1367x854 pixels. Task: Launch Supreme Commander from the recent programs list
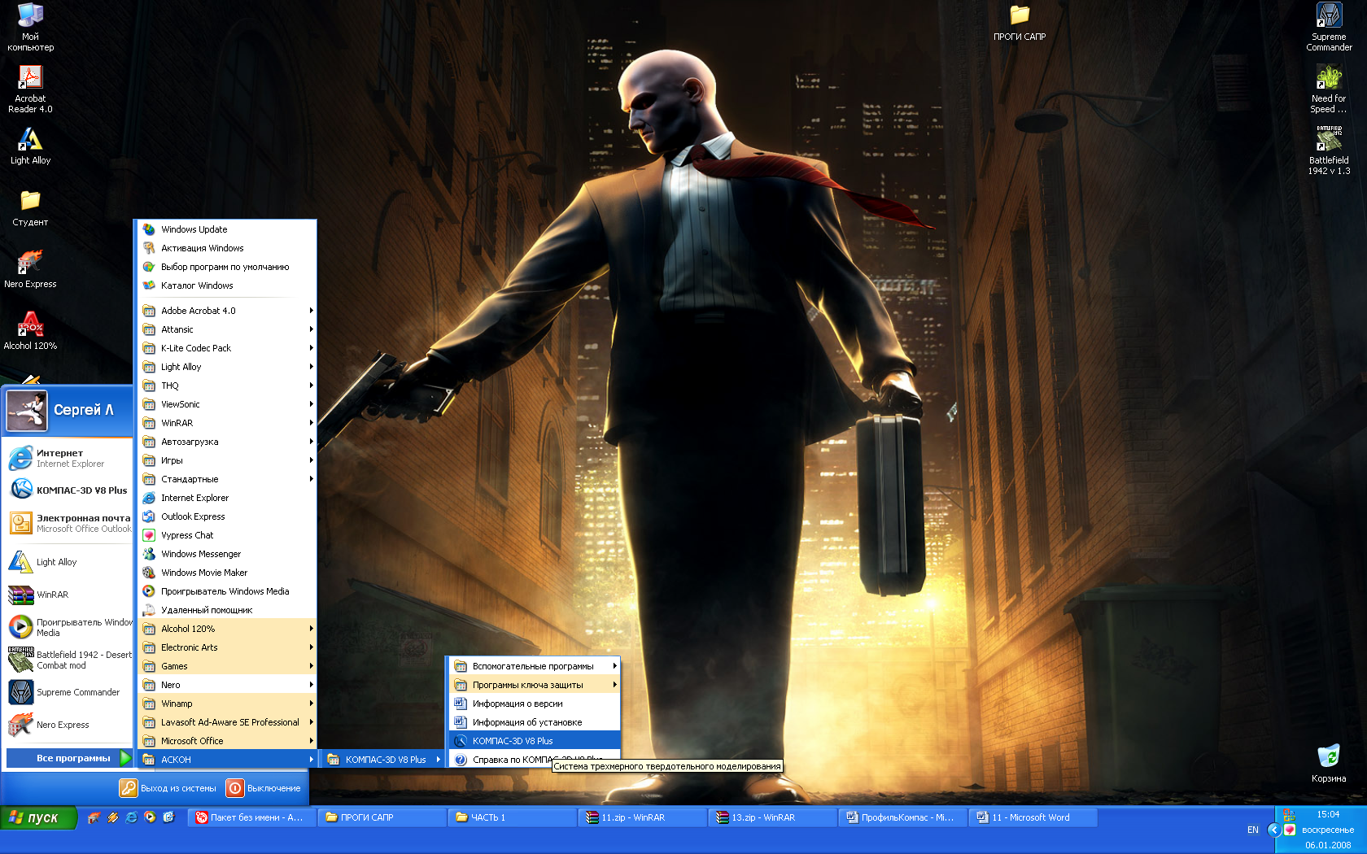[68, 692]
